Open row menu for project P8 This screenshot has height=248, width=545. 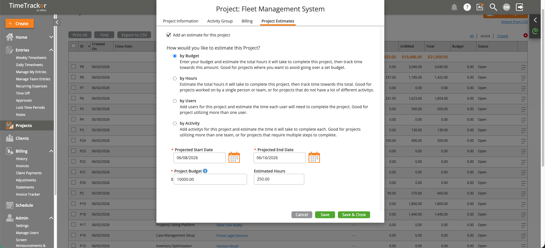click(523, 78)
